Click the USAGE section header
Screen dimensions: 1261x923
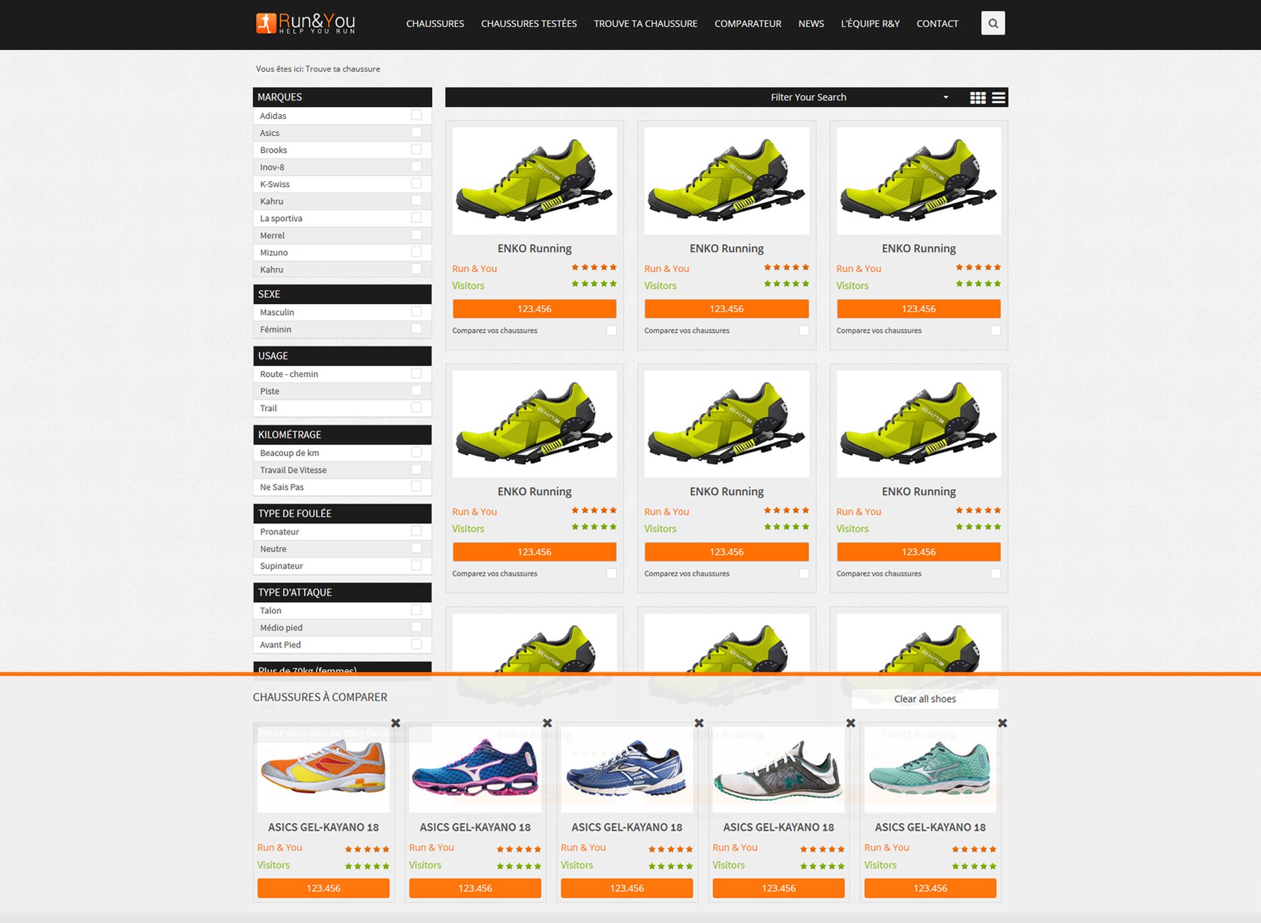pos(342,356)
